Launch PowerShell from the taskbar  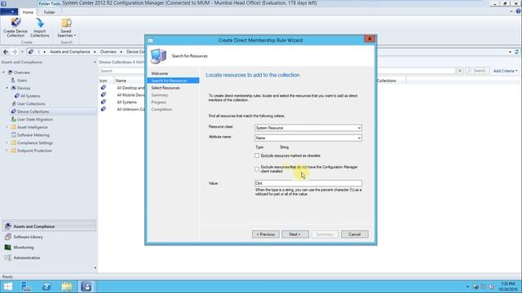pos(46,286)
